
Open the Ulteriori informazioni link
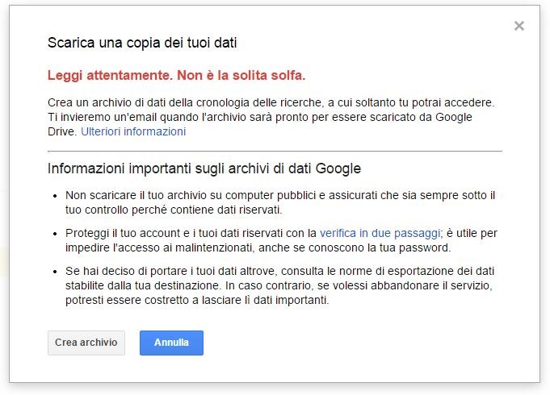(132, 131)
